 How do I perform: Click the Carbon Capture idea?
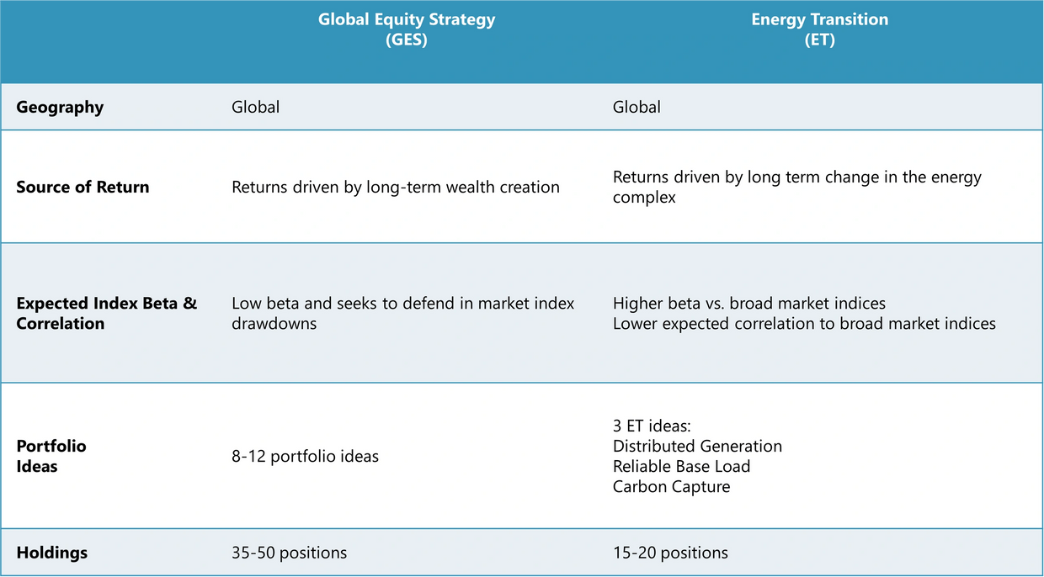coord(671,486)
